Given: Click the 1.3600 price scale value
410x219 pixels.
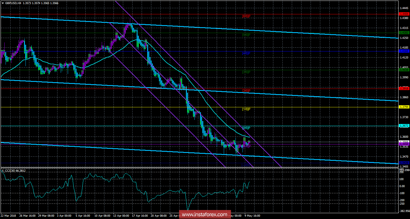Looking at the screenshot, I should pos(404,137).
